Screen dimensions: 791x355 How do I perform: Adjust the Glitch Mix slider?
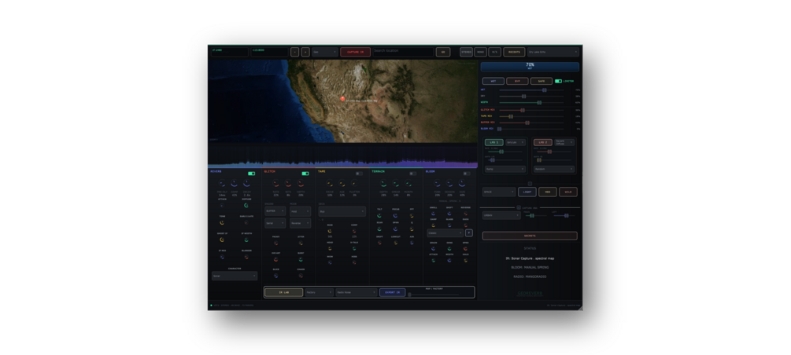531,110
